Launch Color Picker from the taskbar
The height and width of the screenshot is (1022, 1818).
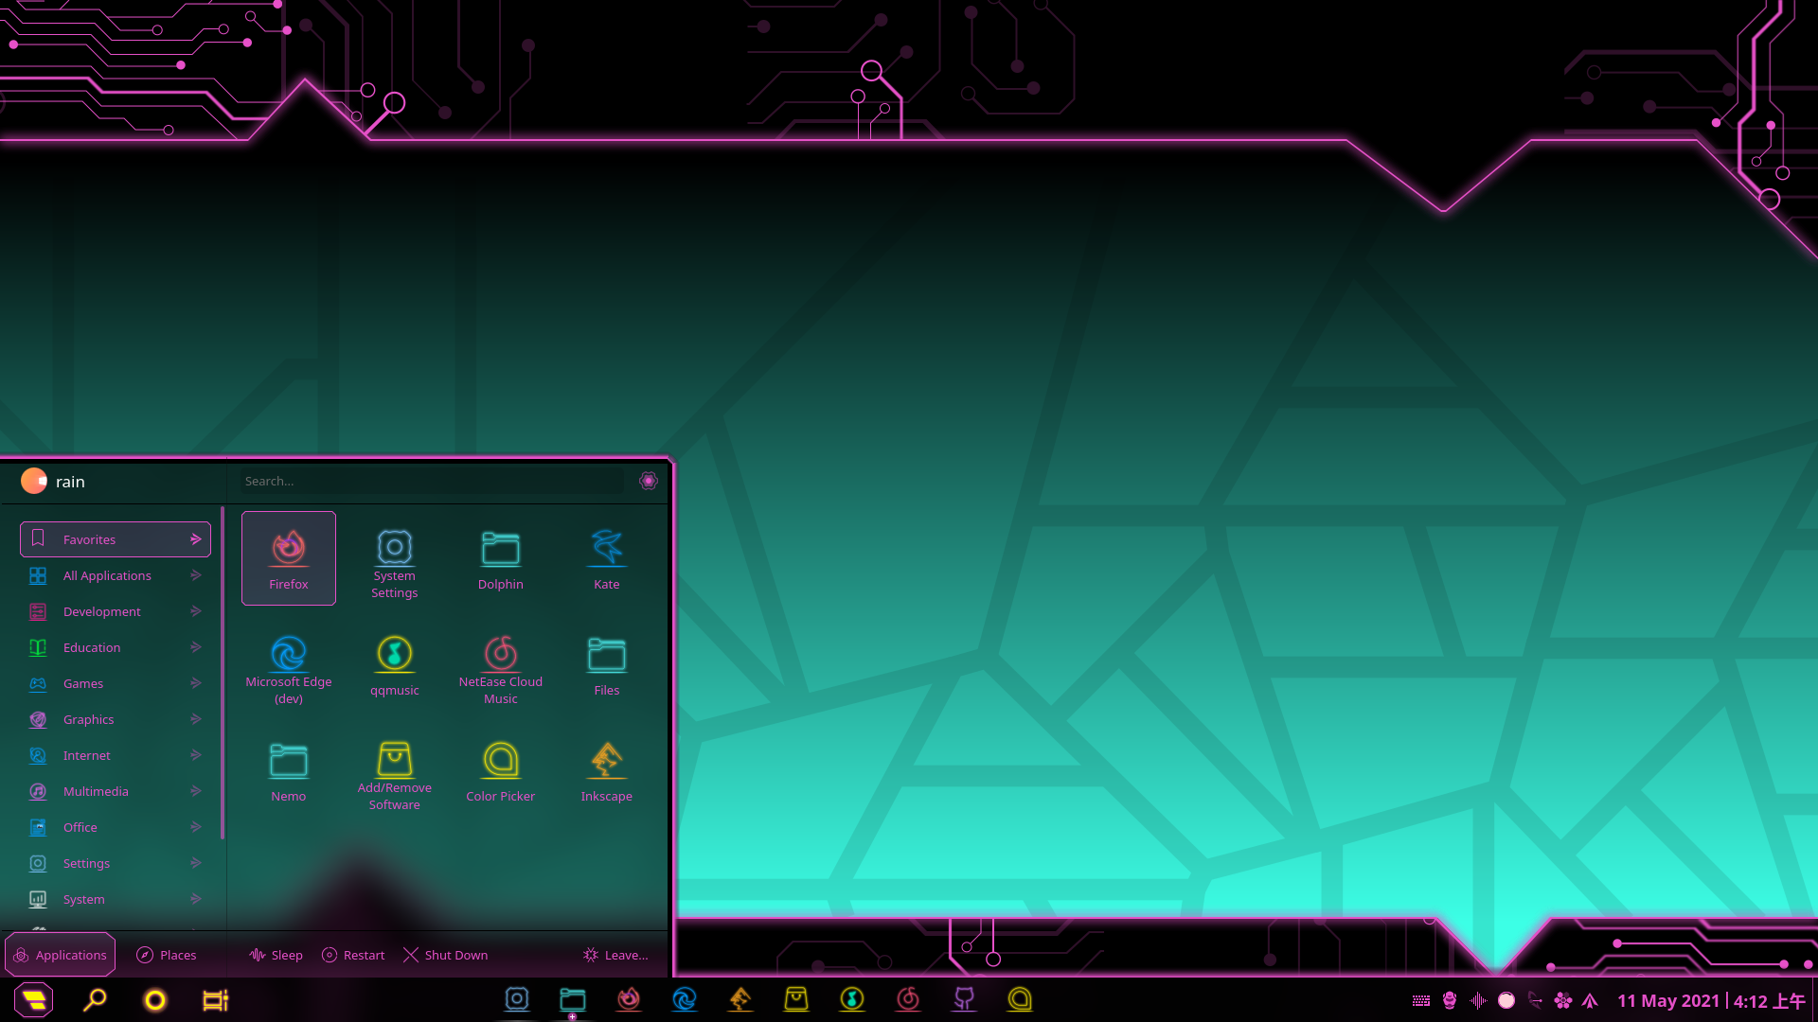click(x=1020, y=999)
